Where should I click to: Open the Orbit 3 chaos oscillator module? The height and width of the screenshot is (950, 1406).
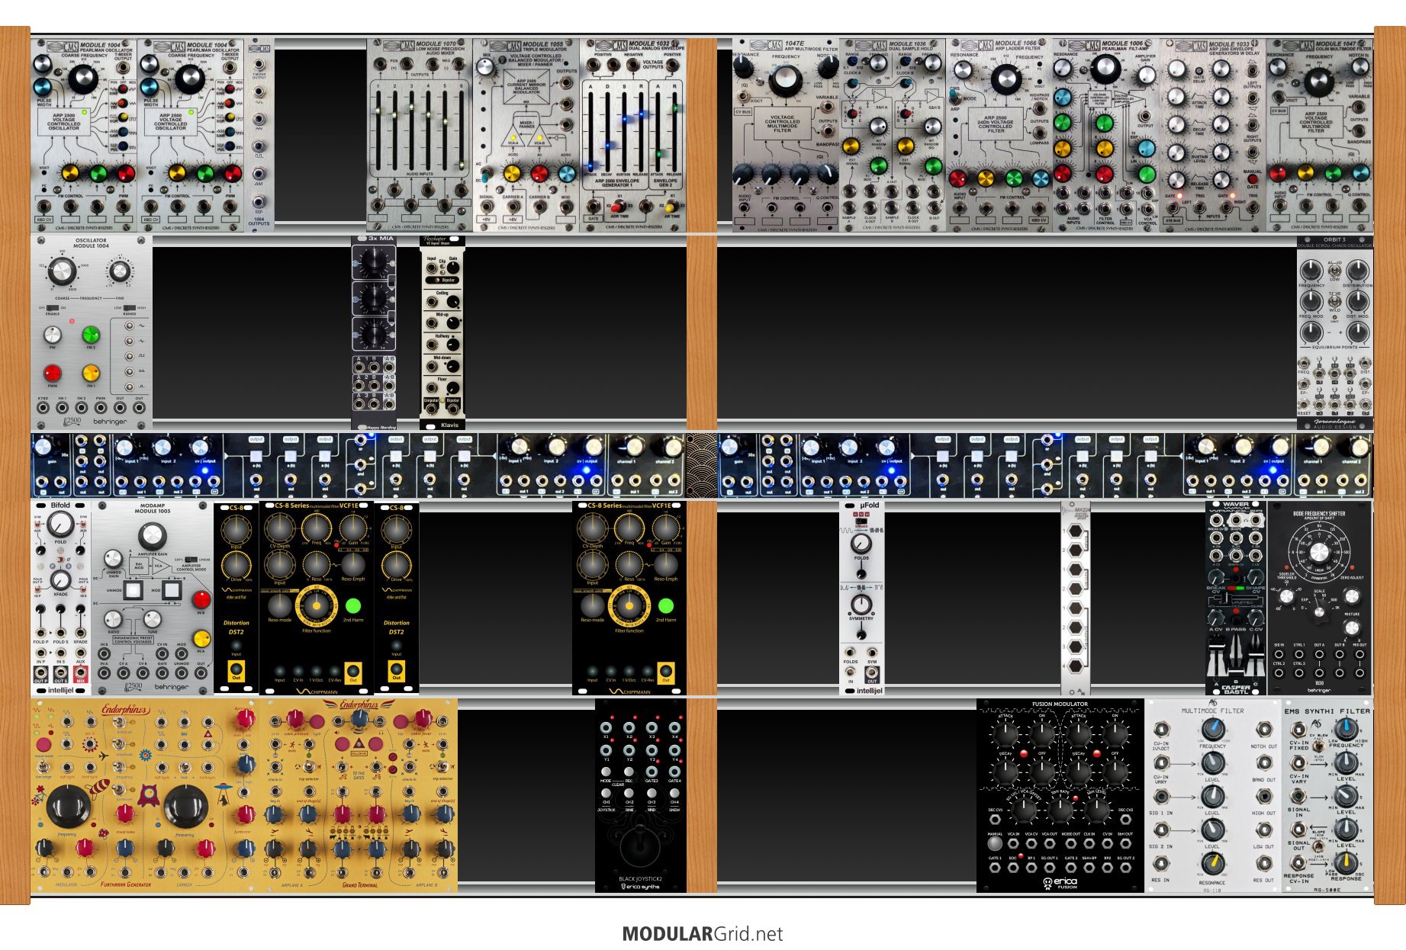point(1335,332)
